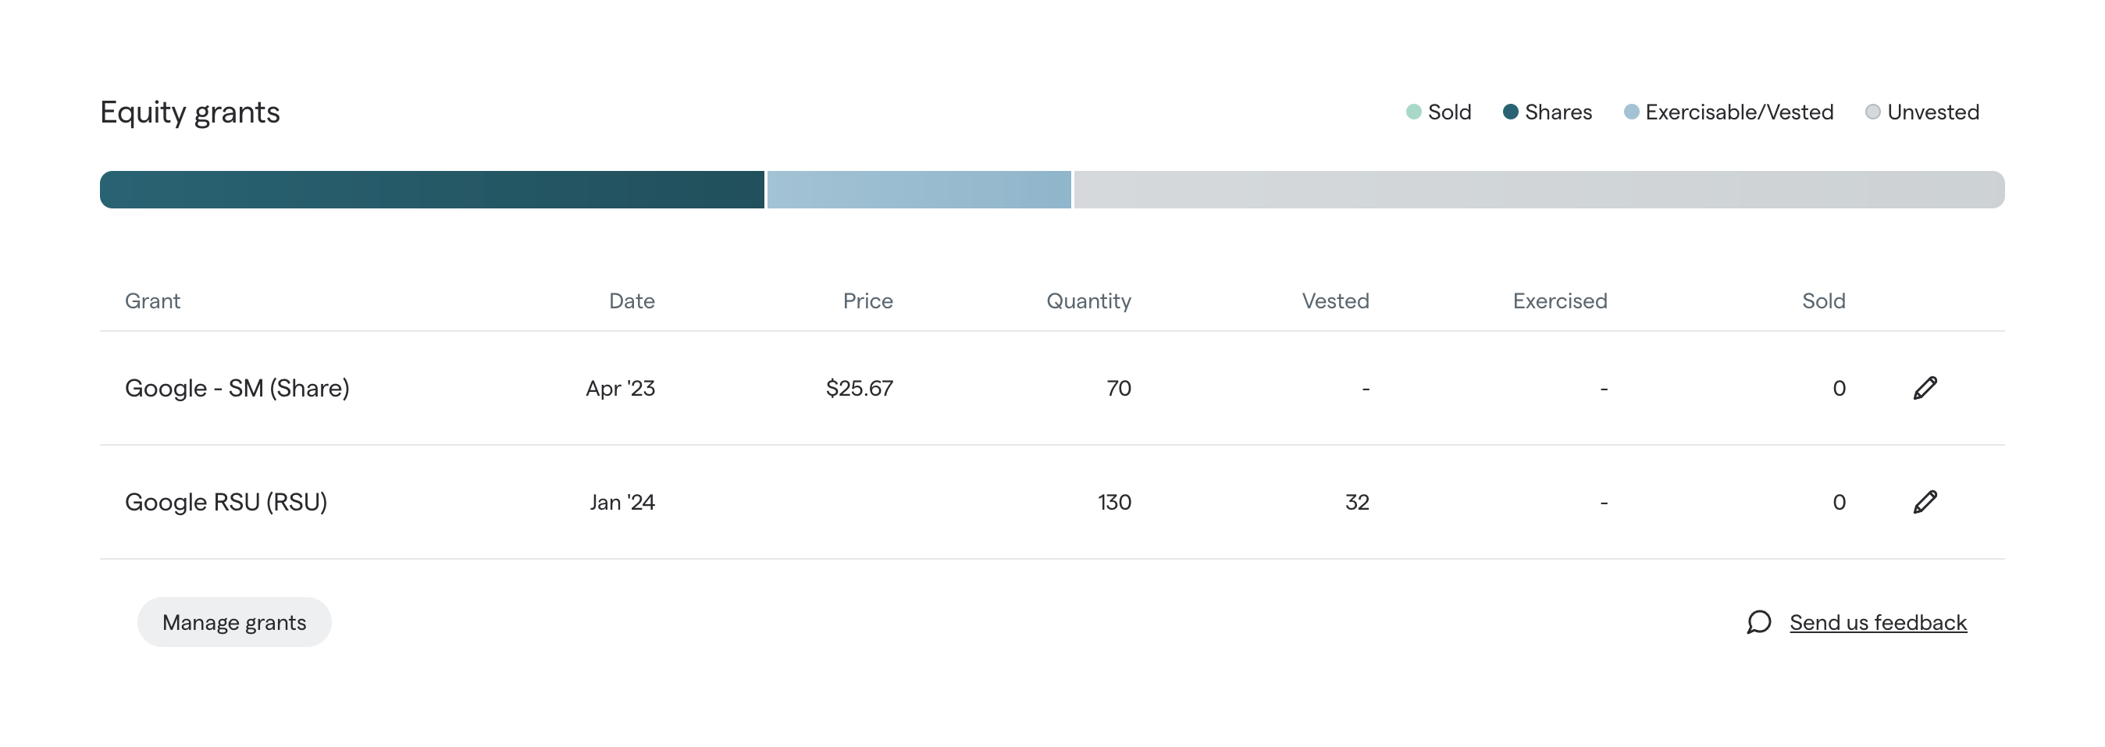Click the Quantity column header
Image resolution: width=2105 pixels, height=747 pixels.
pos(1088,301)
